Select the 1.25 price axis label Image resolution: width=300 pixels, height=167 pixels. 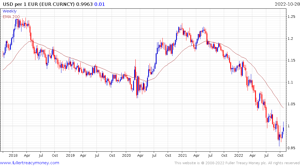click(x=291, y=17)
